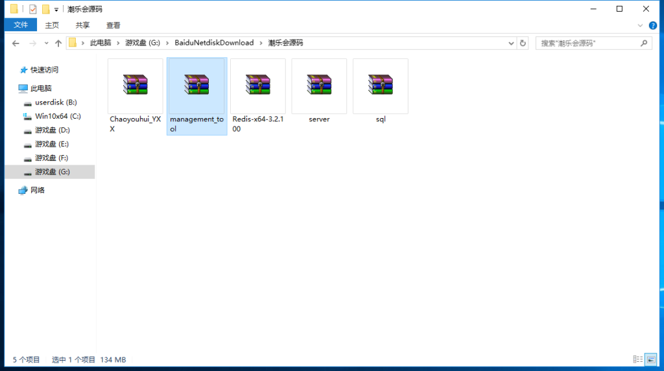Screen dimensions: 664x371
Task: Open userdisk (B:) drive
Action: pyautogui.click(x=56, y=102)
